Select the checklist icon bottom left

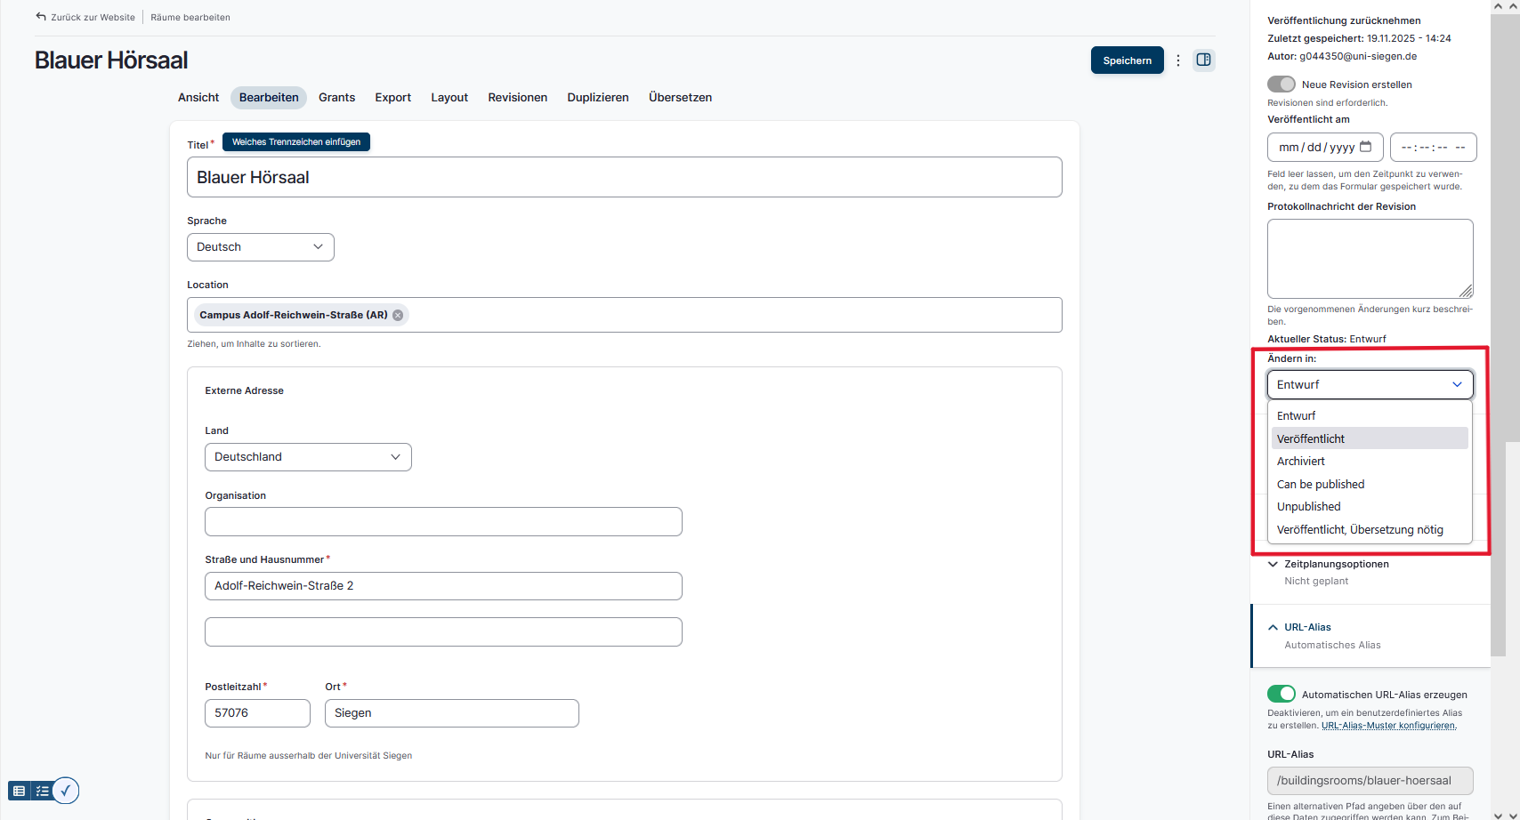point(42,790)
